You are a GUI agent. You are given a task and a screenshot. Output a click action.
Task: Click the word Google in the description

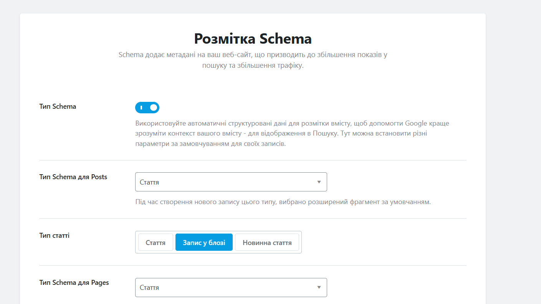point(416,123)
